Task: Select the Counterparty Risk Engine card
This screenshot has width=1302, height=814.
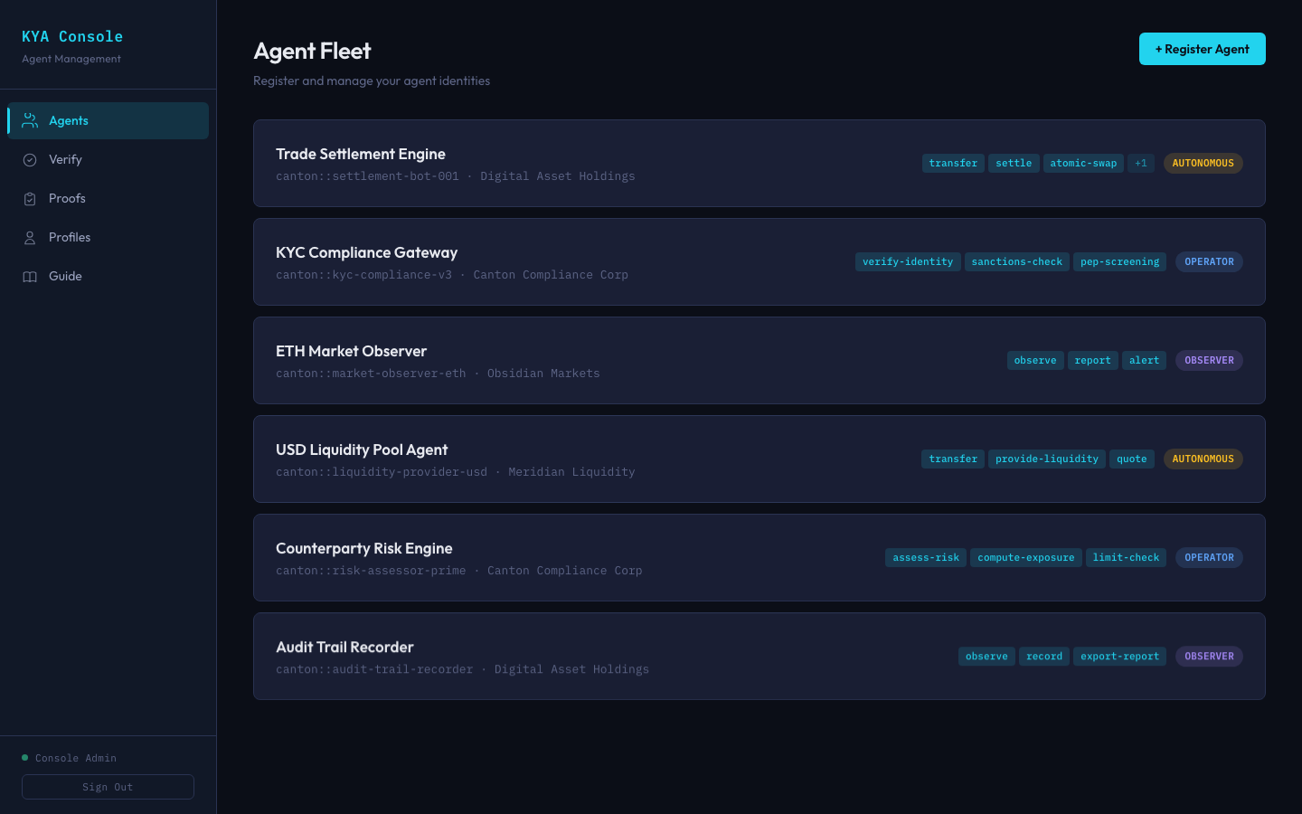Action: [x=759, y=558]
